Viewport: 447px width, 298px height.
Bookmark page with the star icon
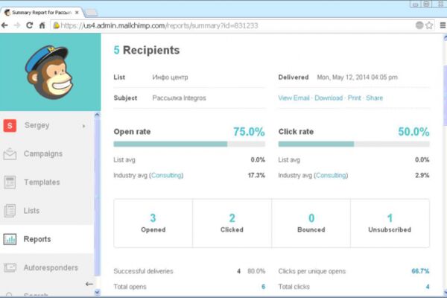point(429,25)
